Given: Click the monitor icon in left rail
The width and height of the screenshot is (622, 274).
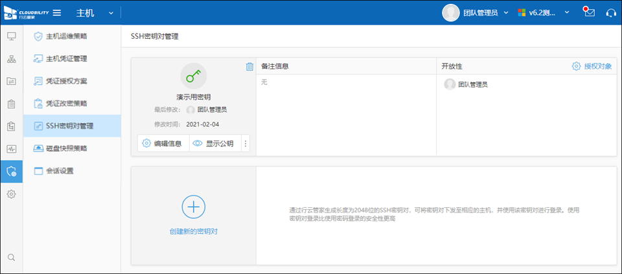Looking at the screenshot, I should [11, 36].
